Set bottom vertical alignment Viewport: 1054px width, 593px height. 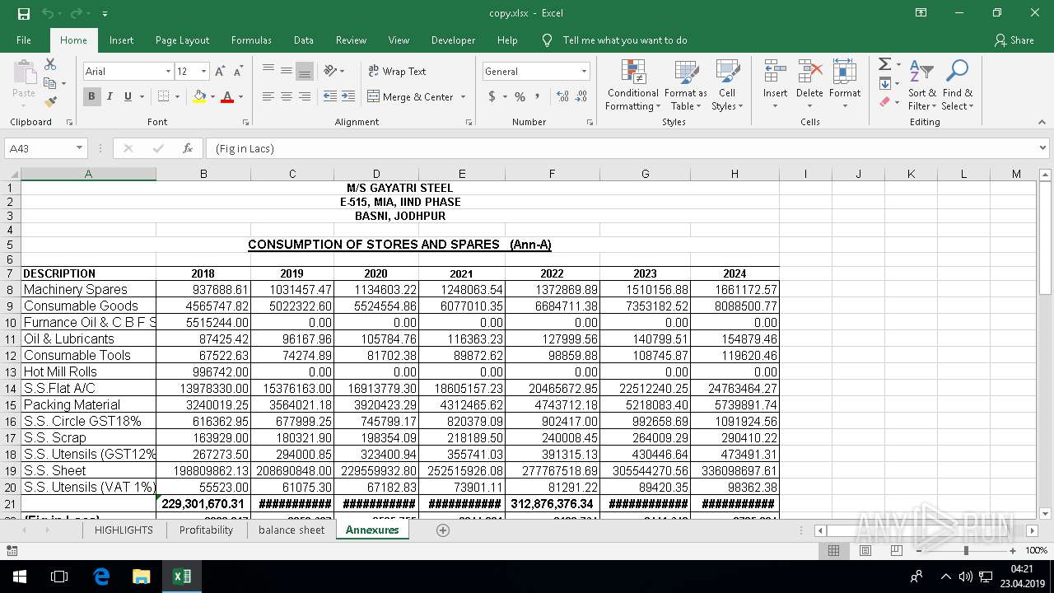click(x=305, y=71)
